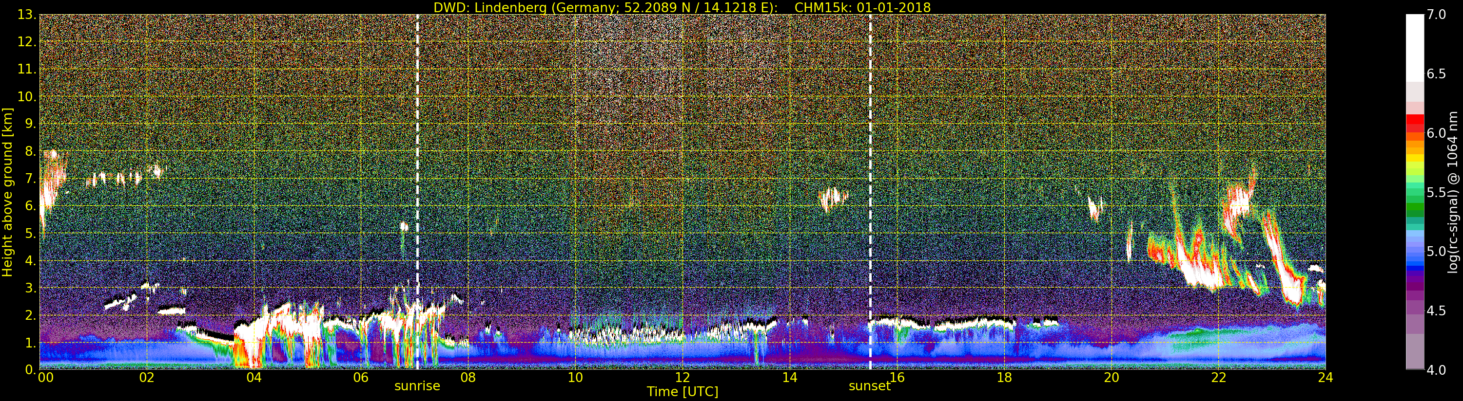Click the time axis tick label '22'
The height and width of the screenshot is (401, 1463).
click(x=1218, y=378)
